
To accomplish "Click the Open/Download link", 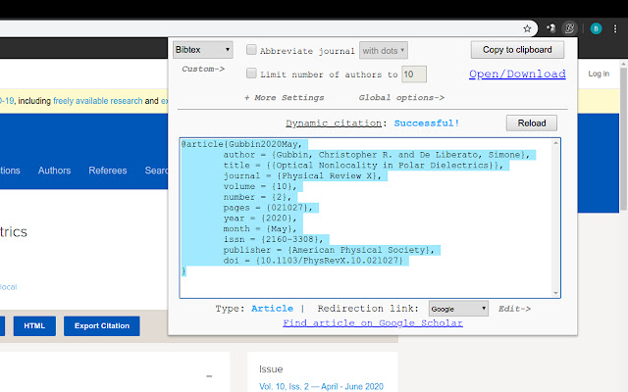I will tap(517, 74).
